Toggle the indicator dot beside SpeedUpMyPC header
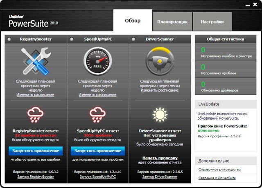262x188 pixels. point(72,39)
